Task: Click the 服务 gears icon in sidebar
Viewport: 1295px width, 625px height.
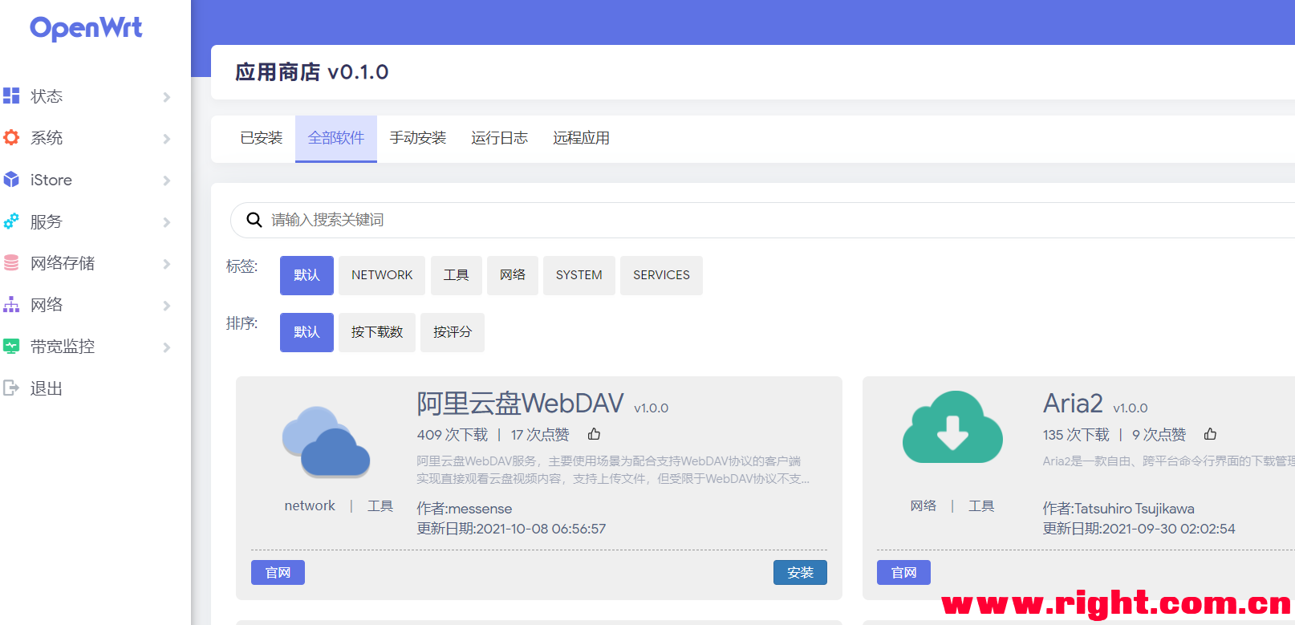Action: pyautogui.click(x=11, y=221)
